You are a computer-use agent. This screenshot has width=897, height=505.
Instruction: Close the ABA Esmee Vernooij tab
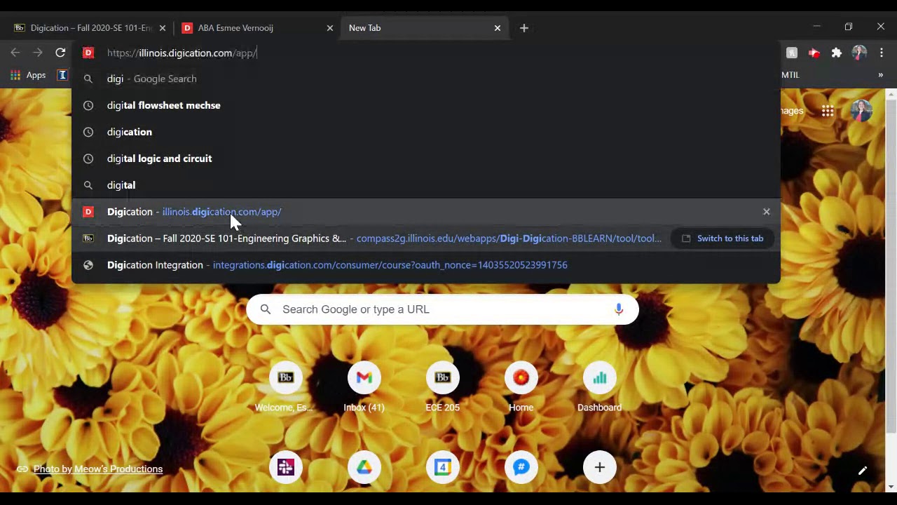[330, 28]
